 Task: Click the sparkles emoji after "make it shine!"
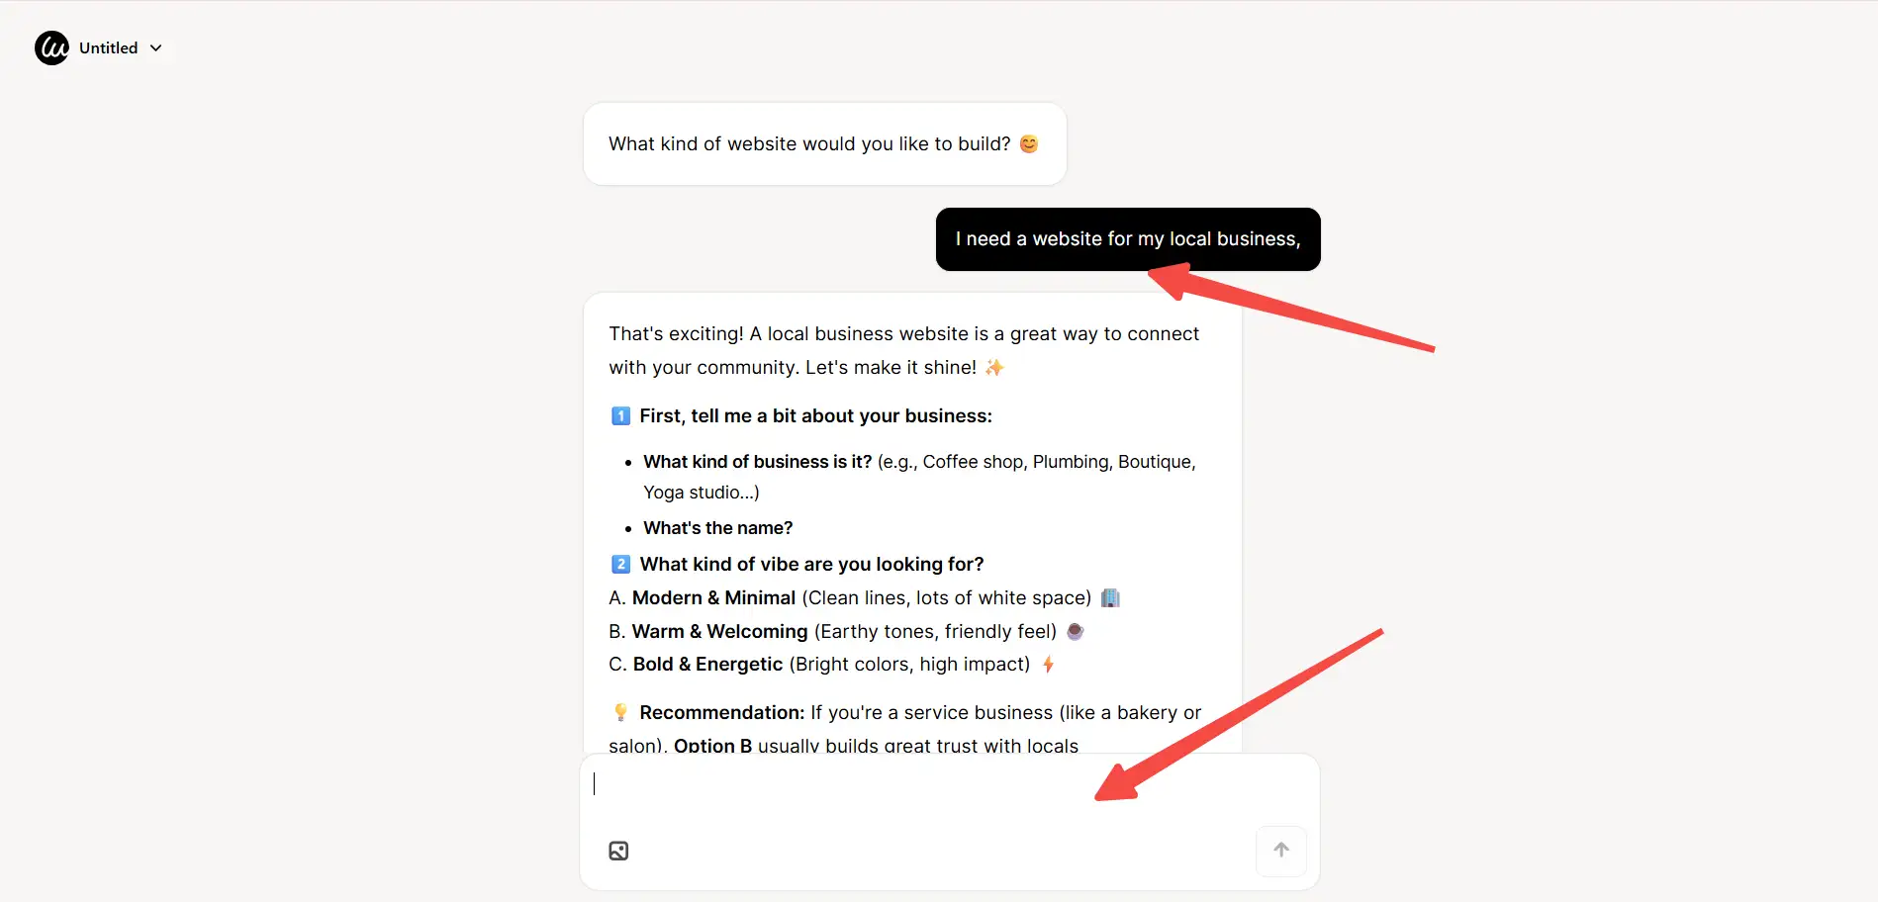(x=994, y=367)
